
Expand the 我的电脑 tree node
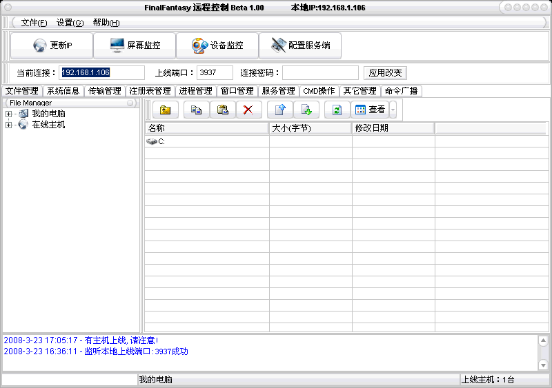8,114
